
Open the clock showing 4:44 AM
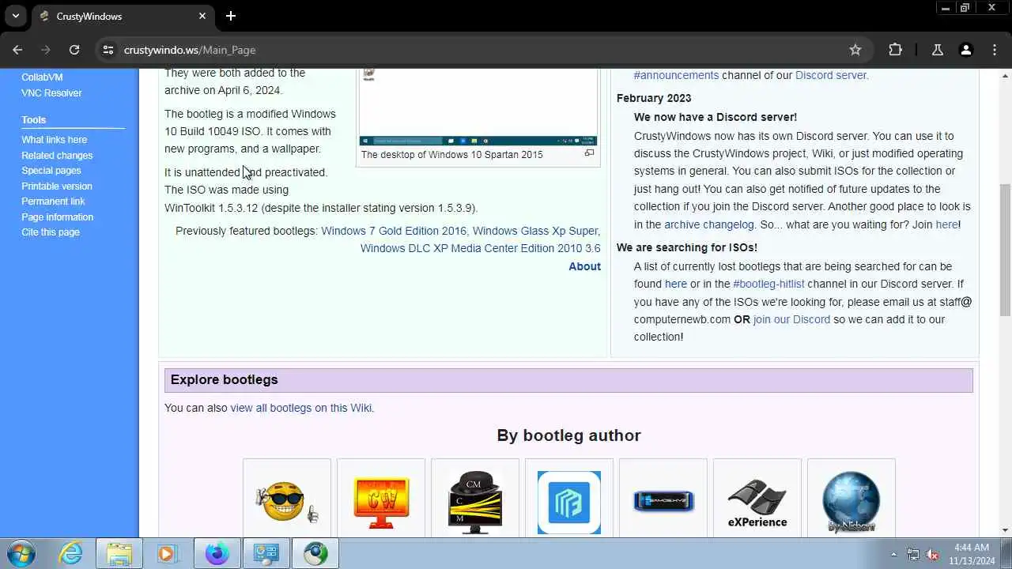(x=972, y=554)
